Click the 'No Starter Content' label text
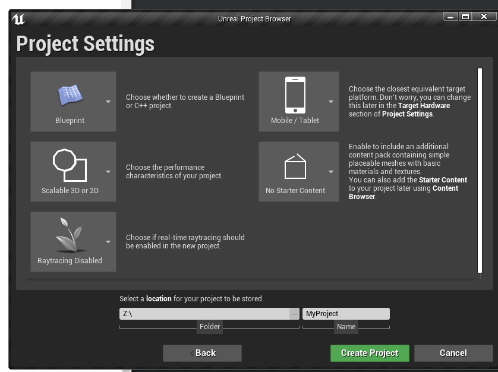 295,191
